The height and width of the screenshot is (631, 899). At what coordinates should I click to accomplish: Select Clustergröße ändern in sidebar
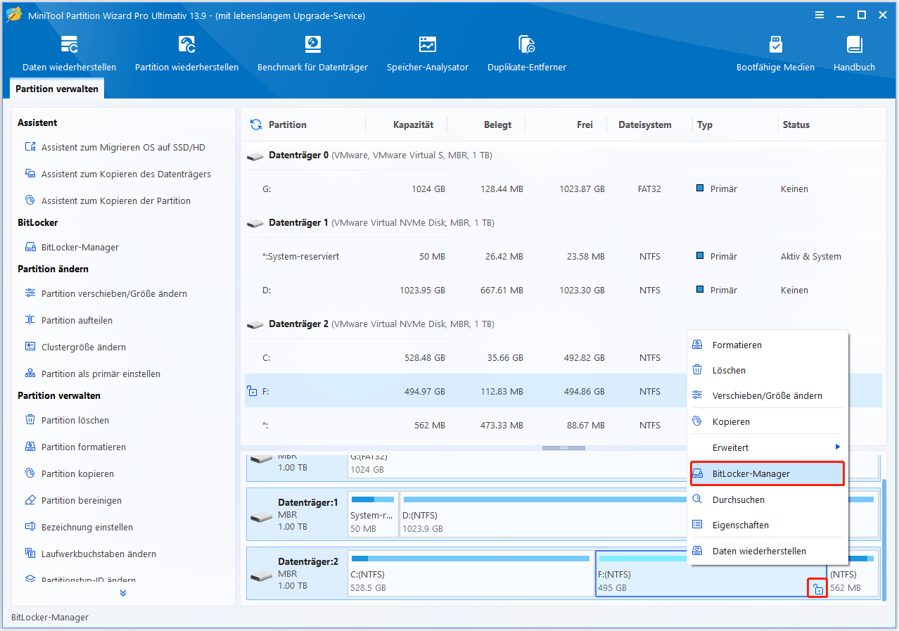click(75, 348)
